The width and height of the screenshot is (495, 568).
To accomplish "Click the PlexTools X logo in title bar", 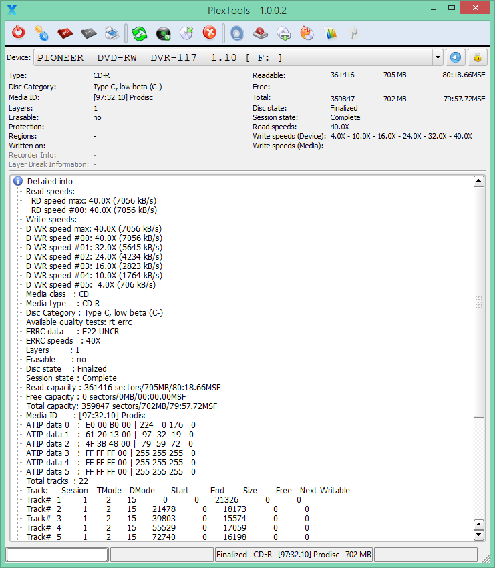I will click(x=12, y=10).
